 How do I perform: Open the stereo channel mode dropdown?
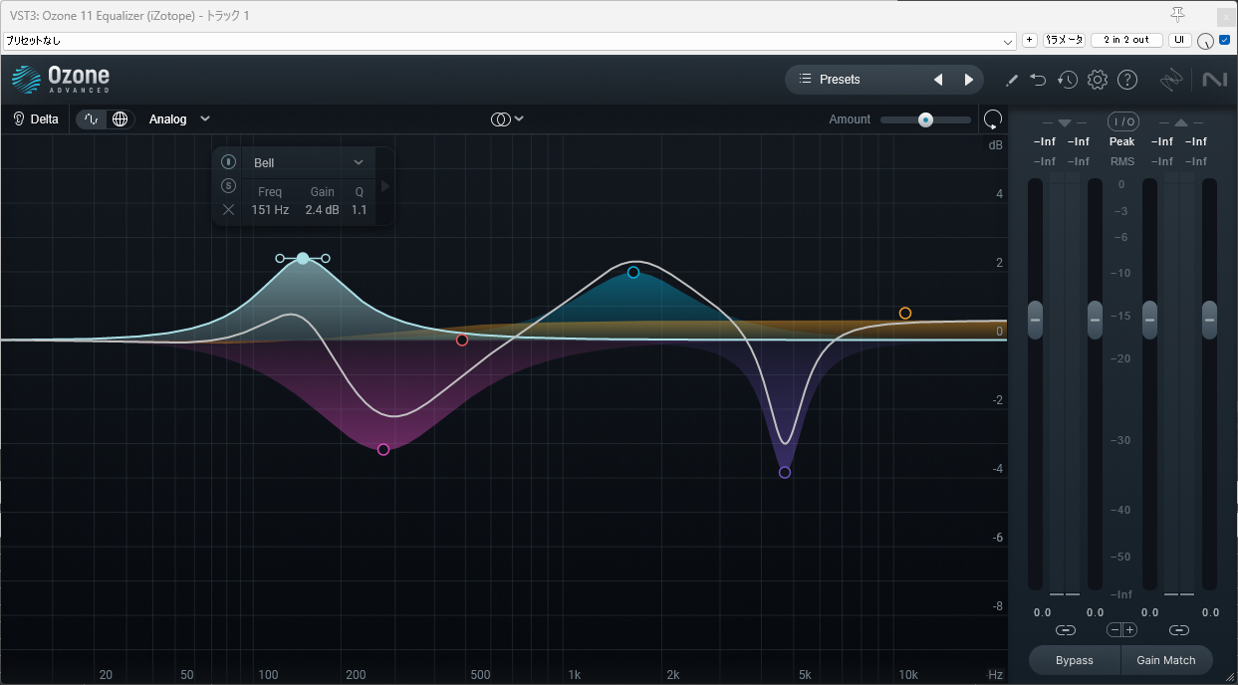[x=507, y=119]
